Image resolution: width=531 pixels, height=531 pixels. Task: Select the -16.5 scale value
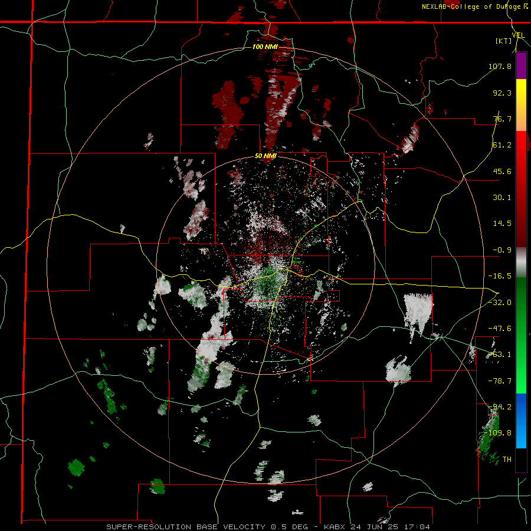pyautogui.click(x=500, y=276)
